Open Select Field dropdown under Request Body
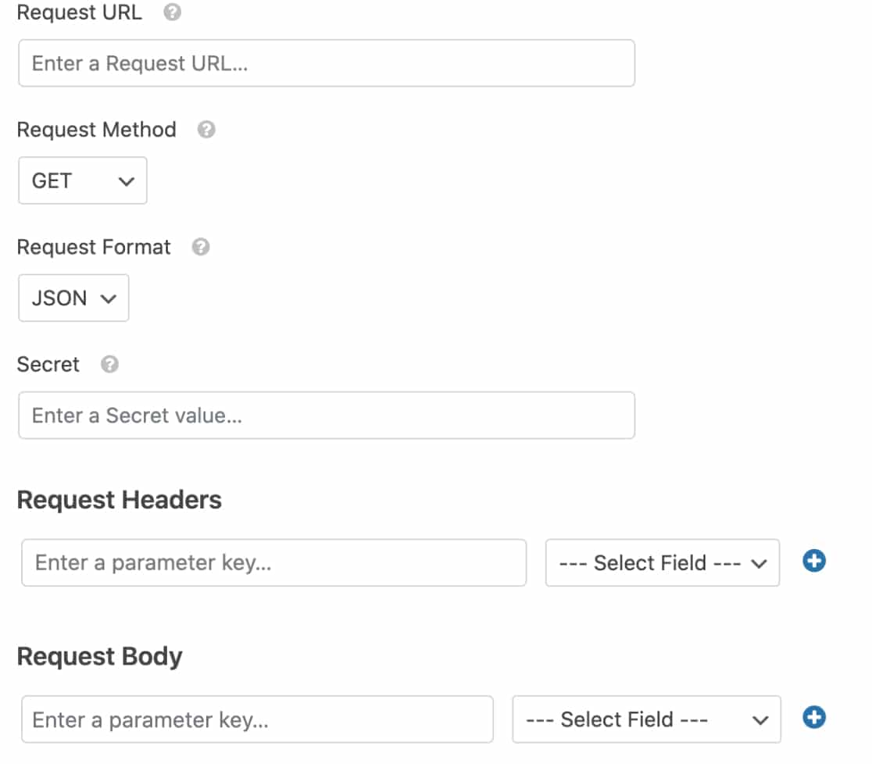 pos(646,719)
